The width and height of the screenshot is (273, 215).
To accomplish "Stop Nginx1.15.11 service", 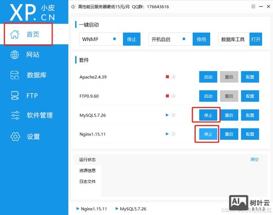I will (x=208, y=134).
